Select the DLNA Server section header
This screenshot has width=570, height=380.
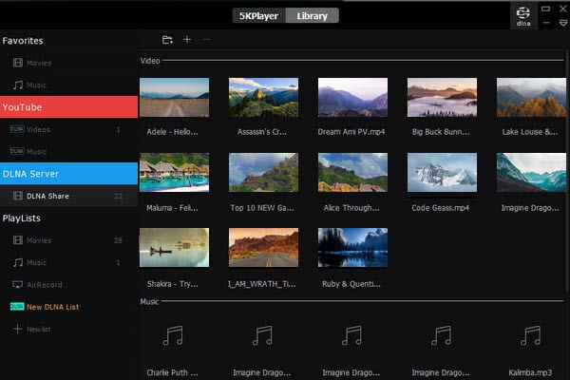(68, 173)
